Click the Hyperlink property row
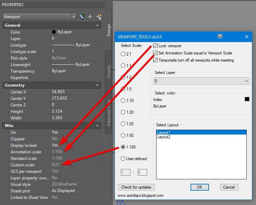 coord(55,78)
